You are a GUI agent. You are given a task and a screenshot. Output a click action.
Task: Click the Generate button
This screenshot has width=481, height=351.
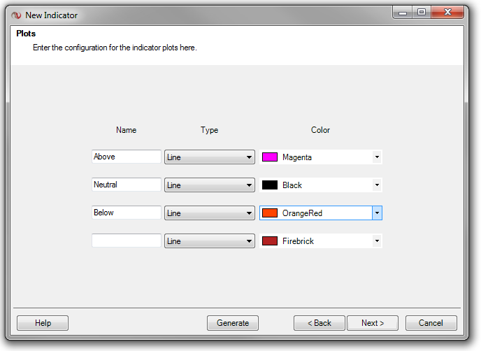(x=233, y=323)
